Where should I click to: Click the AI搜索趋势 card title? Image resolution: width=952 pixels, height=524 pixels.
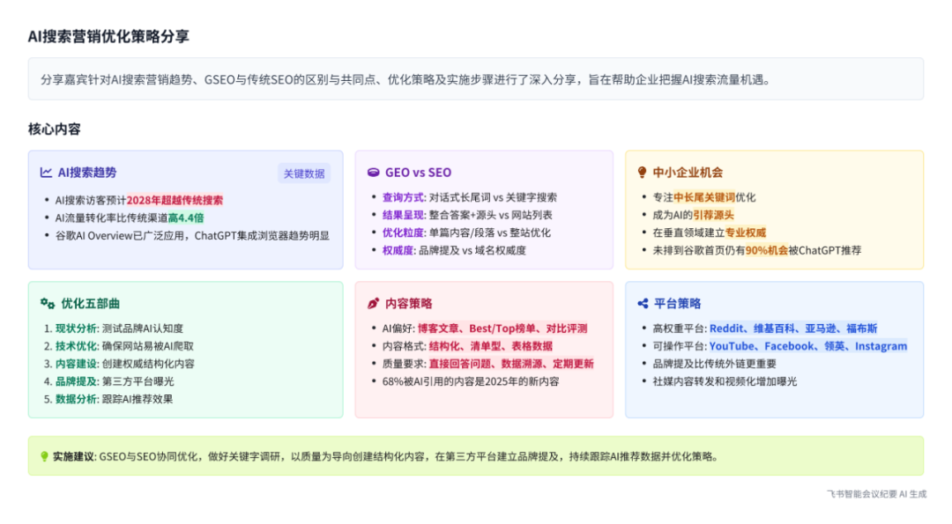pos(86,173)
